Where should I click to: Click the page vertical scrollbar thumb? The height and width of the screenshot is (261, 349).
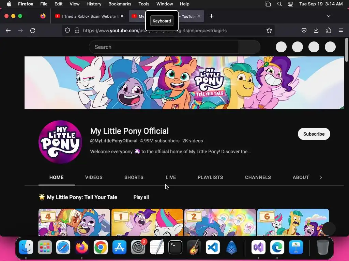347,50
